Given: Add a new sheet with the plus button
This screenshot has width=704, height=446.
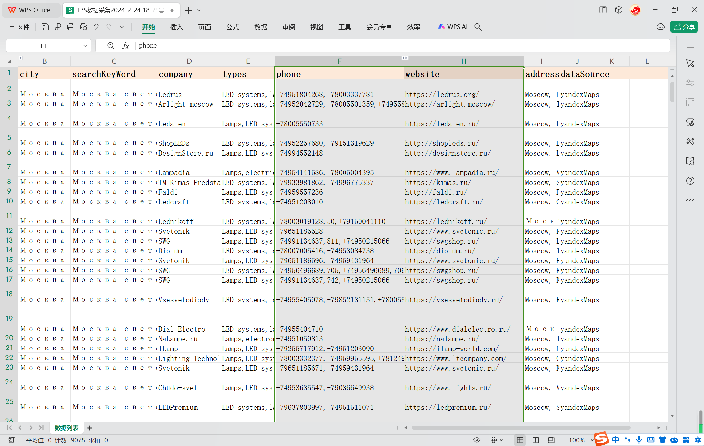Looking at the screenshot, I should (x=90, y=428).
